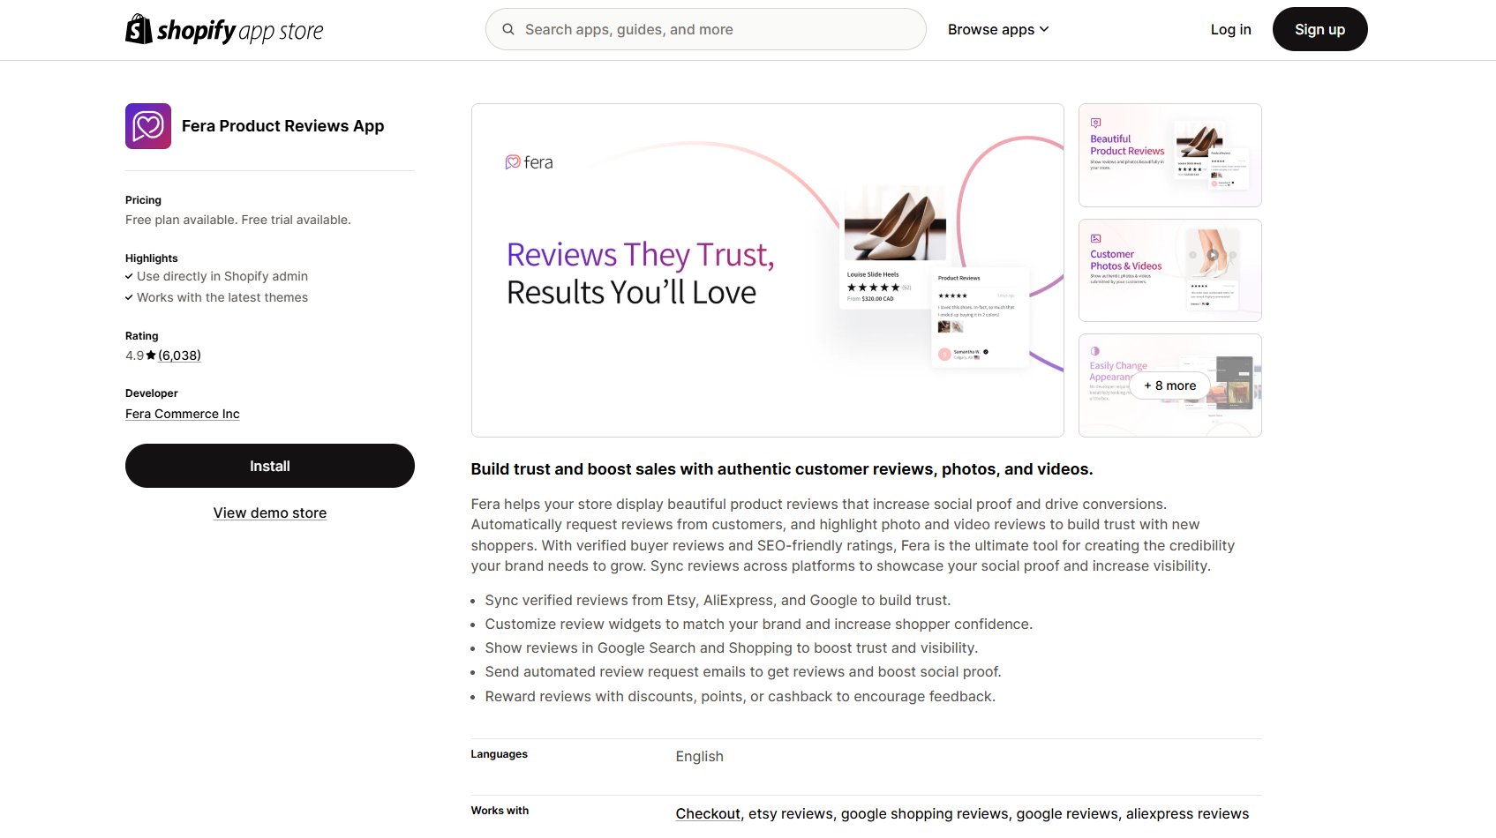Open the Beautiful Product Reviews thumbnail
Image resolution: width=1496 pixels, height=838 pixels.
click(1169, 155)
